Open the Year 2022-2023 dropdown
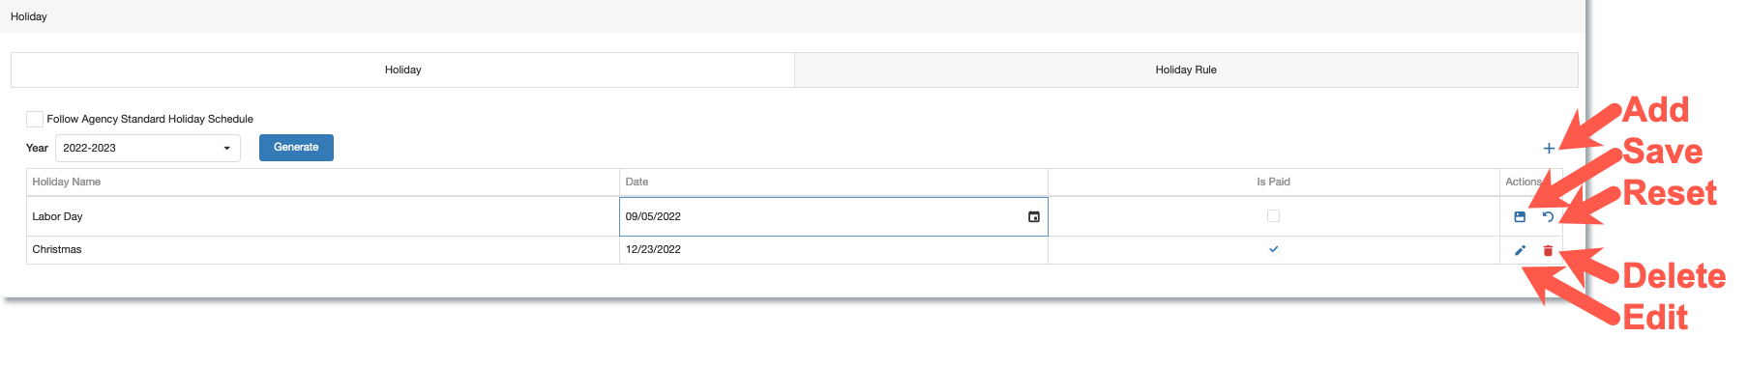This screenshot has height=365, width=1748. [148, 148]
